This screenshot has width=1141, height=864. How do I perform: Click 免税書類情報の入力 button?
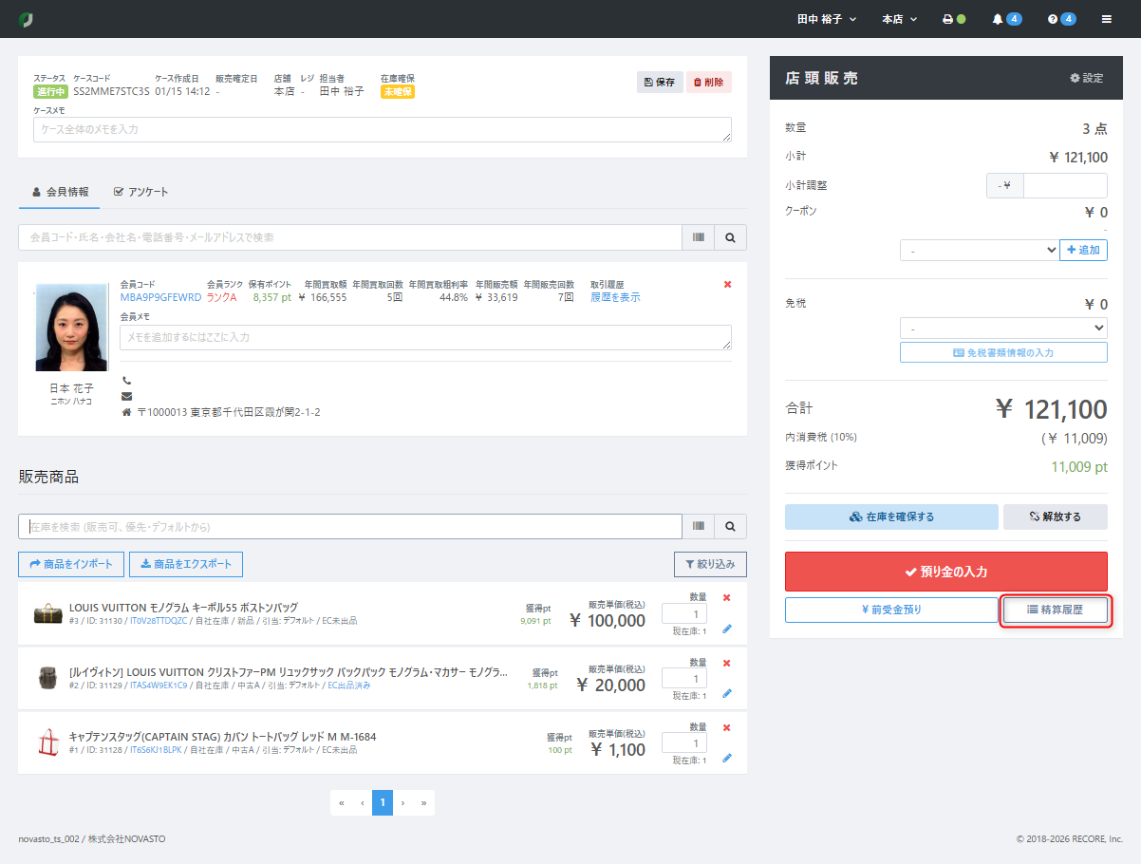(x=1003, y=352)
